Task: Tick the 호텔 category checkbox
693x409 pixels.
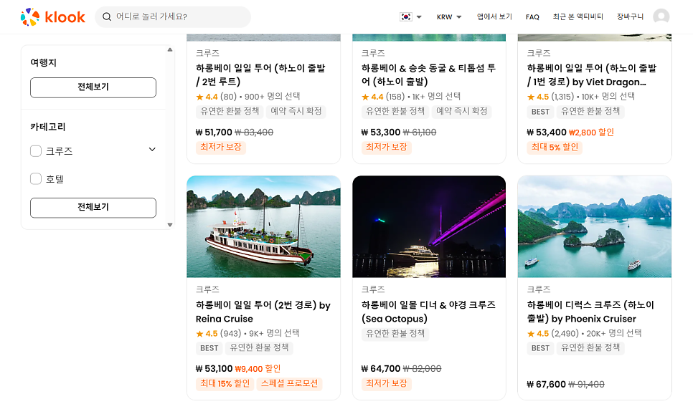Action: [36, 178]
